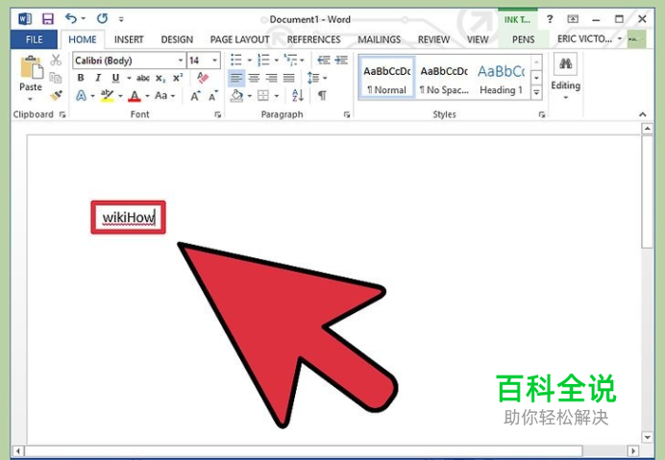
Task: Toggle Justify alignment
Action: 288,78
